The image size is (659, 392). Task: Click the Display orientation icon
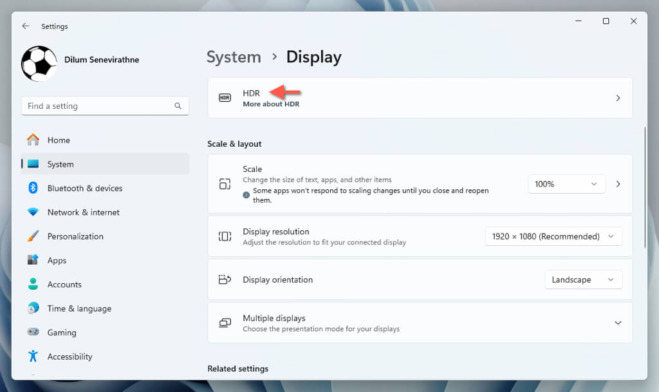click(225, 279)
